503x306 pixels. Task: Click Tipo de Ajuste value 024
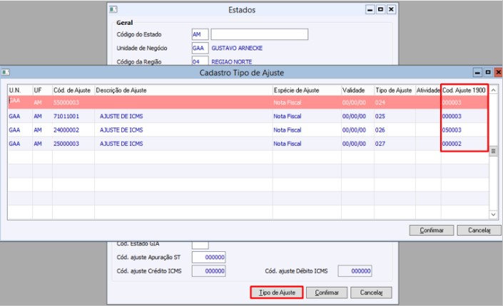click(380, 102)
